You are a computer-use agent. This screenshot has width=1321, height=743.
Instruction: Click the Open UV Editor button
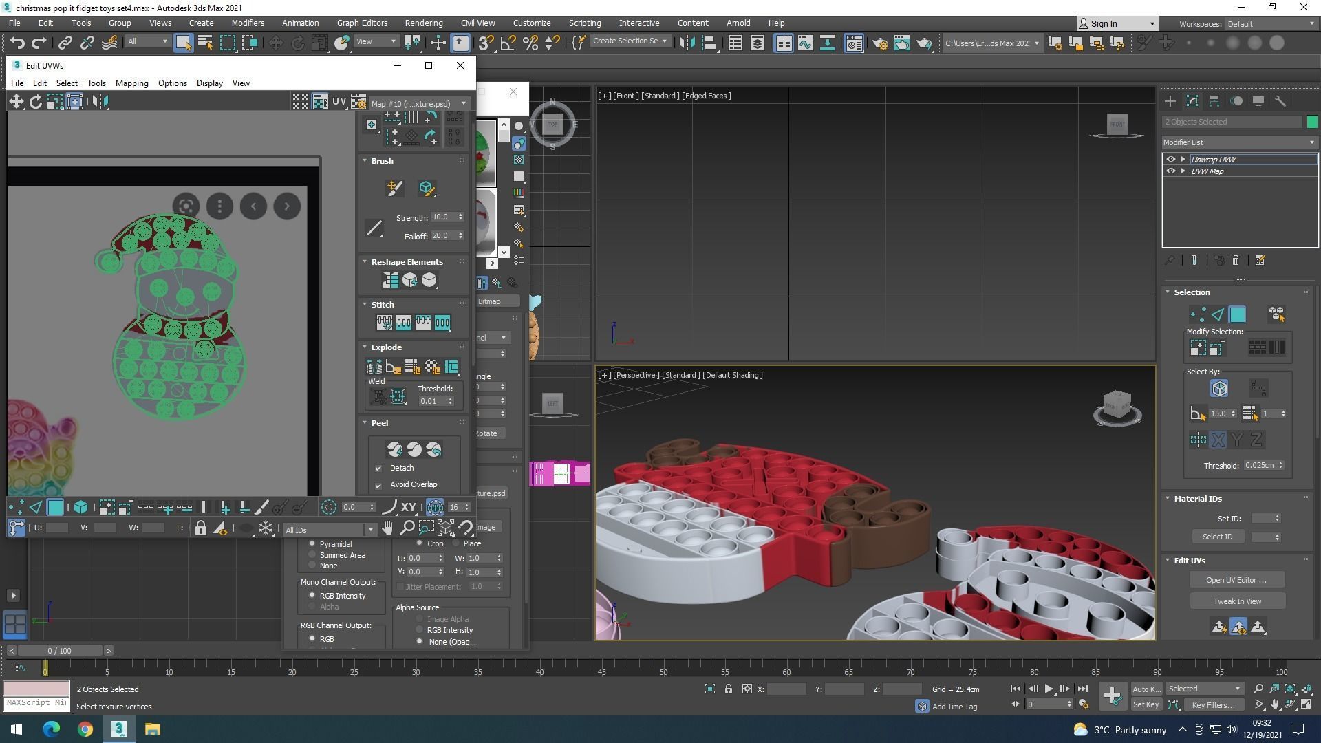pyautogui.click(x=1236, y=580)
